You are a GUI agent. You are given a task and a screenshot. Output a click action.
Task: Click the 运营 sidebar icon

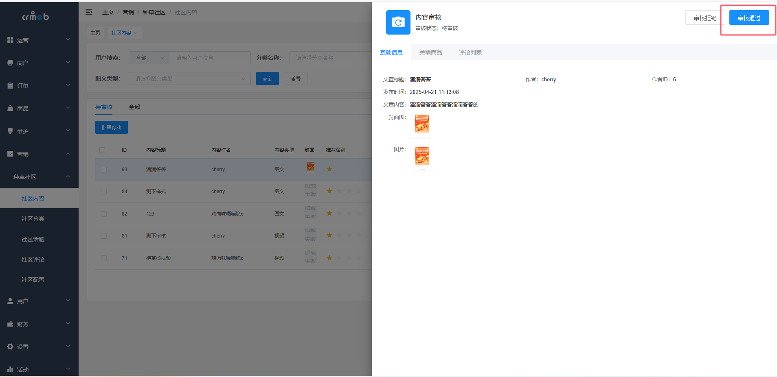click(x=10, y=40)
